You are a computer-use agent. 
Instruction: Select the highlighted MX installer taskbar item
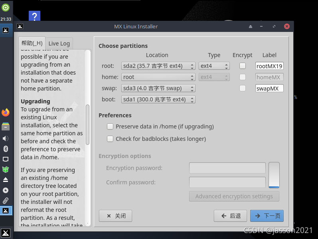(6, 211)
